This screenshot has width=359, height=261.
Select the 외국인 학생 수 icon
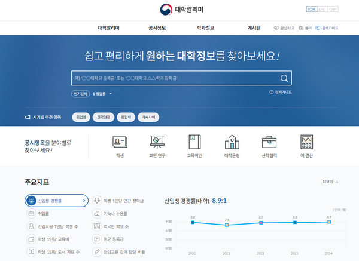pos(97,226)
